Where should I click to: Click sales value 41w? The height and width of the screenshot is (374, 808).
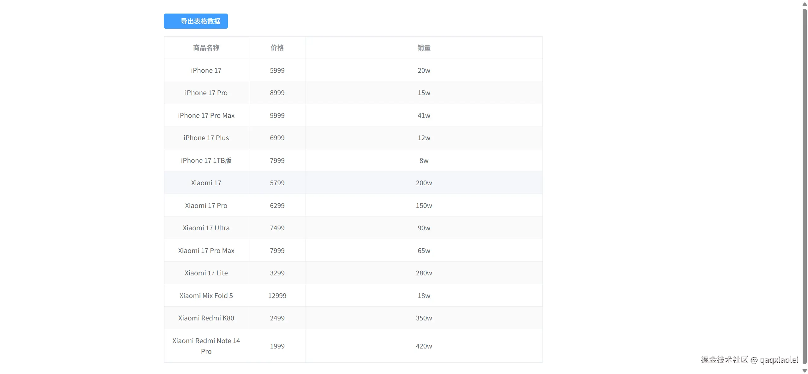(424, 115)
